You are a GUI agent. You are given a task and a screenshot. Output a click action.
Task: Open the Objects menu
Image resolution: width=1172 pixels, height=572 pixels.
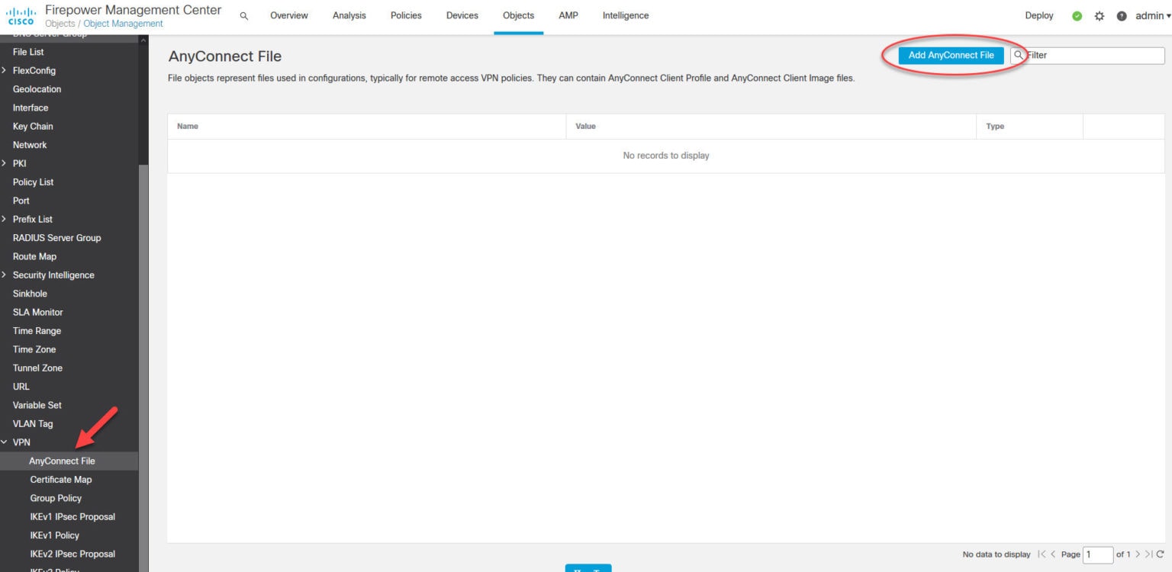pyautogui.click(x=519, y=16)
